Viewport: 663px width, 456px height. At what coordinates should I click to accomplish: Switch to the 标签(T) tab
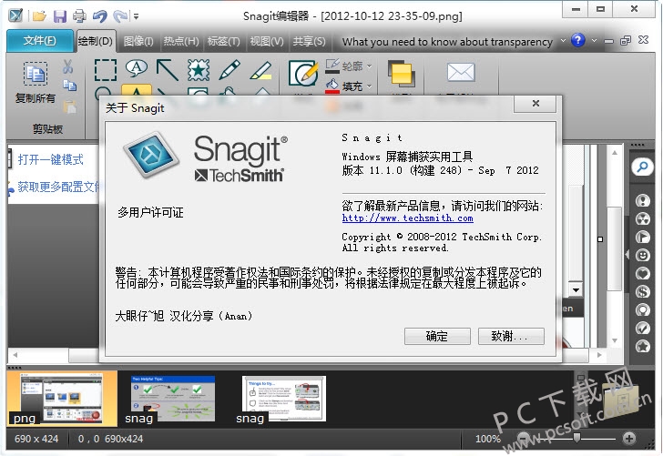pos(224,41)
